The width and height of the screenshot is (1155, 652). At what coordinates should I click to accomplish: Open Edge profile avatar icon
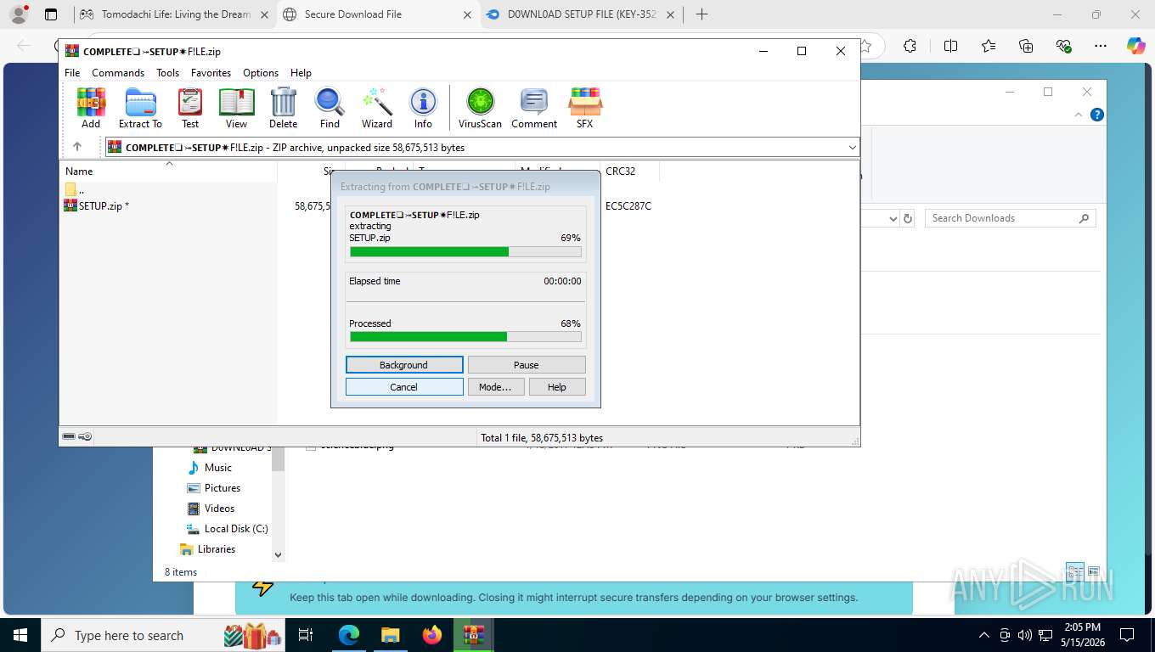point(19,14)
